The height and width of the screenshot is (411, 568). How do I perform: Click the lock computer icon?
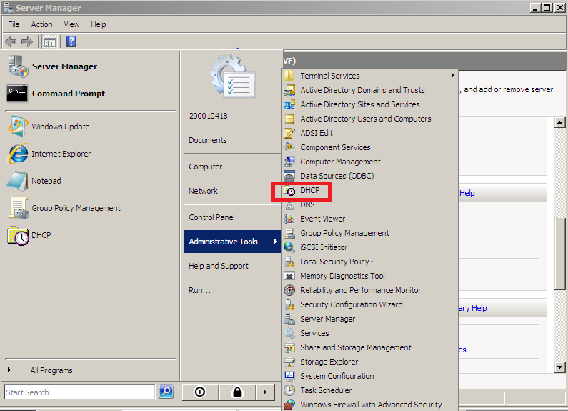coord(237,392)
